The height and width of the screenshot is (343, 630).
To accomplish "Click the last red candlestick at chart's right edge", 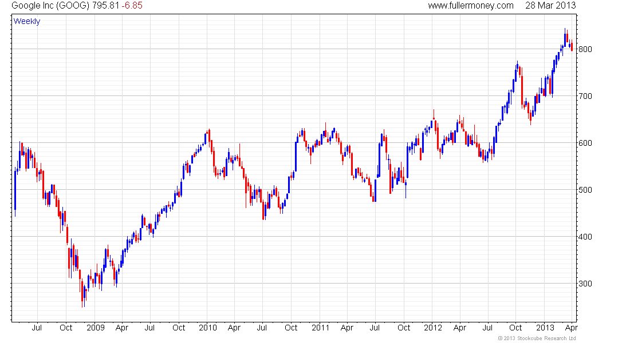I will (x=572, y=46).
